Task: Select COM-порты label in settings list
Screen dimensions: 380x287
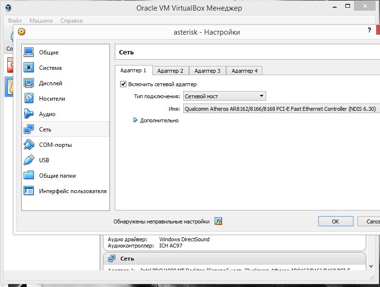Action: tap(55, 145)
